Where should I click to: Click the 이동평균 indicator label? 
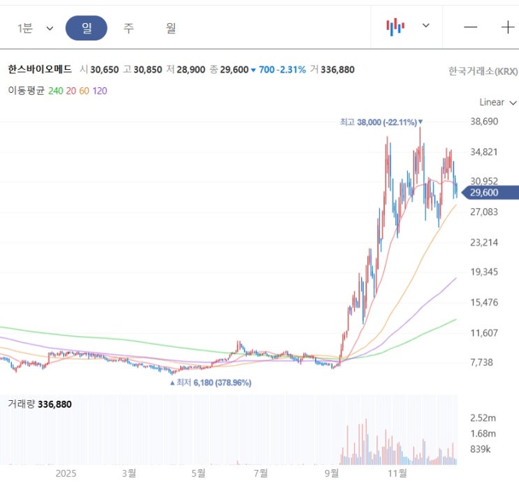[x=26, y=90]
